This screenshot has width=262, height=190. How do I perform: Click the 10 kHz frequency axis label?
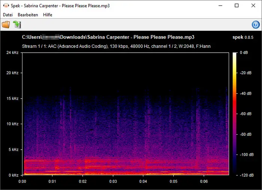tap(12, 124)
